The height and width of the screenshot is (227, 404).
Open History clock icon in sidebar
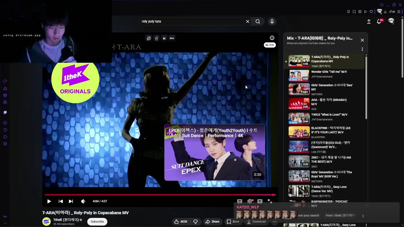tap(5, 130)
